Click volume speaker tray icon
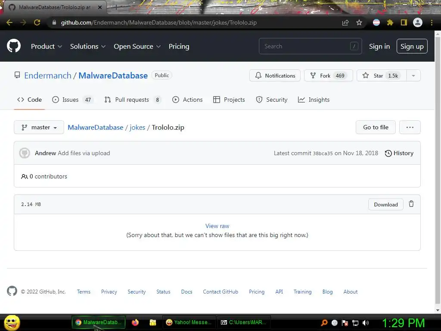This screenshot has height=331, width=441. coord(366,323)
